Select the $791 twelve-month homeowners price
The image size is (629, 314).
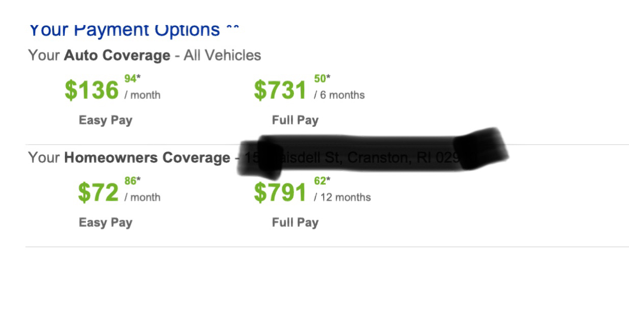pos(280,192)
